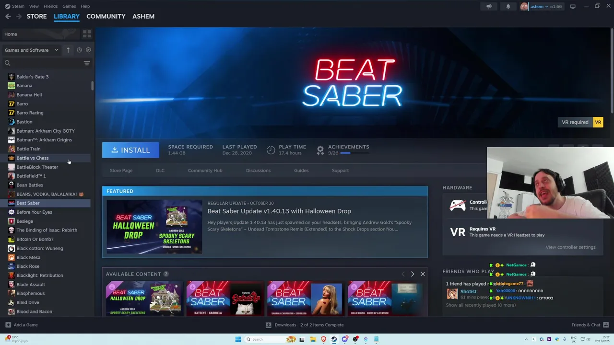Install Beat Saber
614x345 pixels.
(x=130, y=150)
